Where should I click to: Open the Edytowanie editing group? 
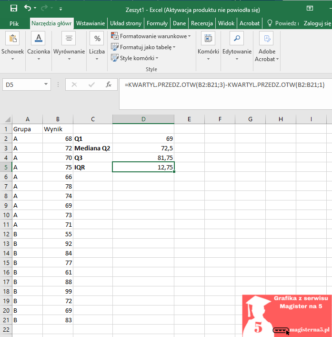[237, 47]
